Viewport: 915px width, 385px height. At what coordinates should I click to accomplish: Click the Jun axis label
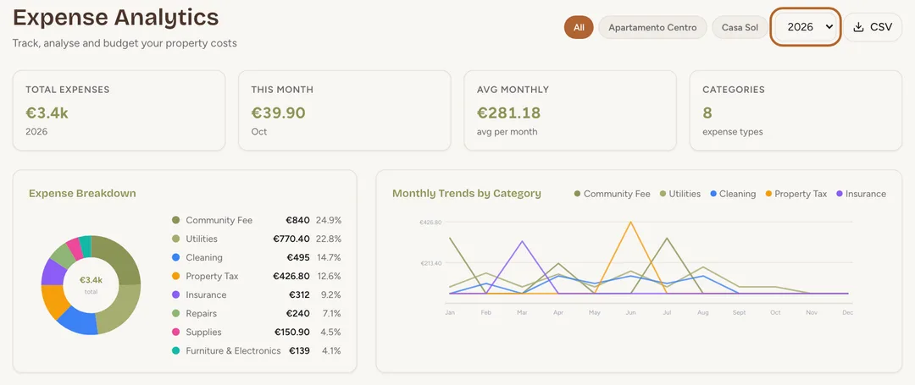click(x=630, y=313)
